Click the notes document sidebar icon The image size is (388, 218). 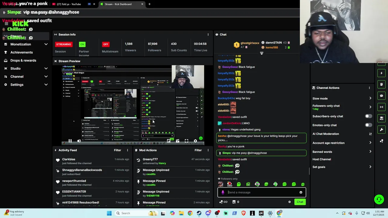382,84
